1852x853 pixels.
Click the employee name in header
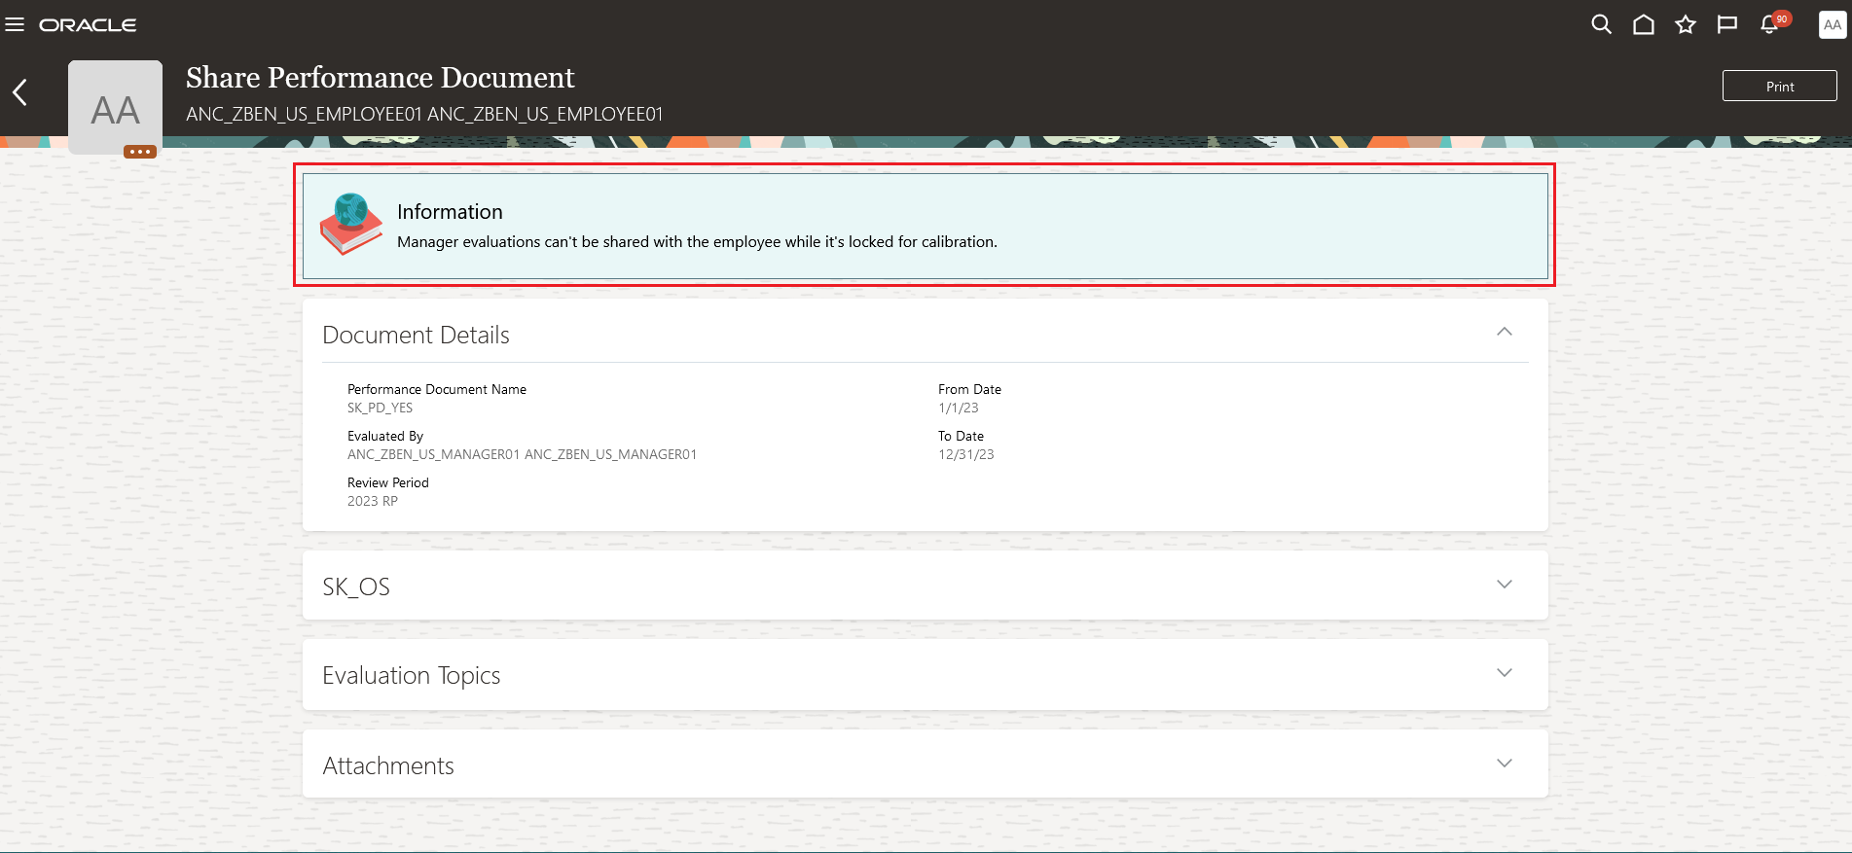(424, 114)
